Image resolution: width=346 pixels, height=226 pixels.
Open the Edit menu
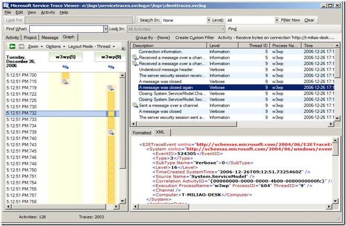pos(19,12)
